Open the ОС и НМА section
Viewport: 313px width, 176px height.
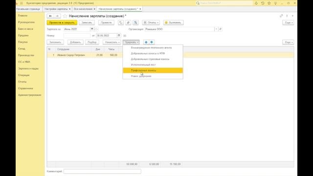(x=24, y=62)
